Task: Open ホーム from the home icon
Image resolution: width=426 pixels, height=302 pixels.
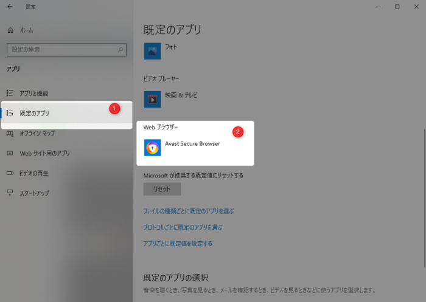Action: point(10,30)
